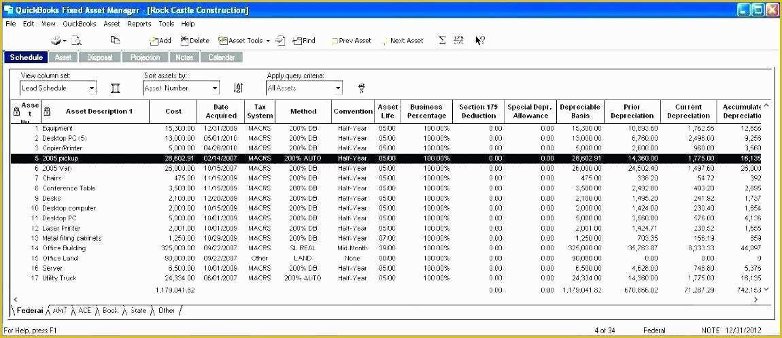Click the Sigma totals icon

pos(442,40)
